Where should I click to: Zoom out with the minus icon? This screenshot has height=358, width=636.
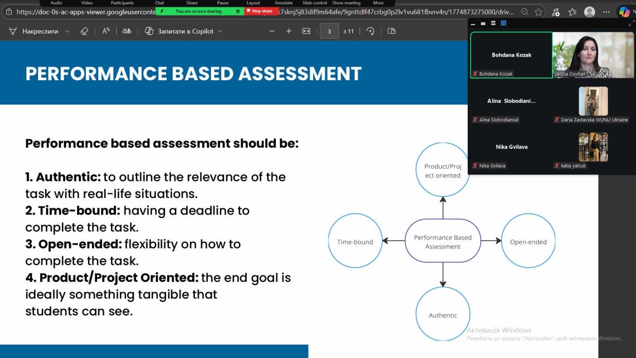coord(272,31)
